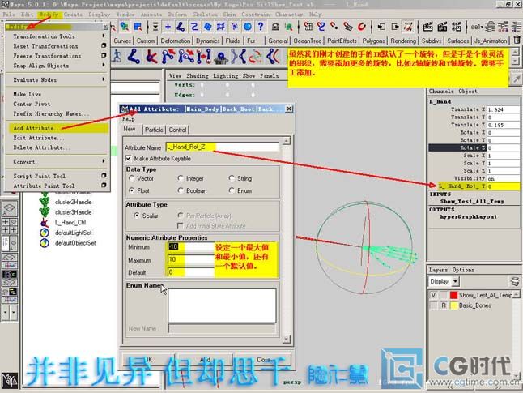This screenshot has height=393, width=523.
Task: Click the input connections icon in the status line
Action: (x=381, y=27)
